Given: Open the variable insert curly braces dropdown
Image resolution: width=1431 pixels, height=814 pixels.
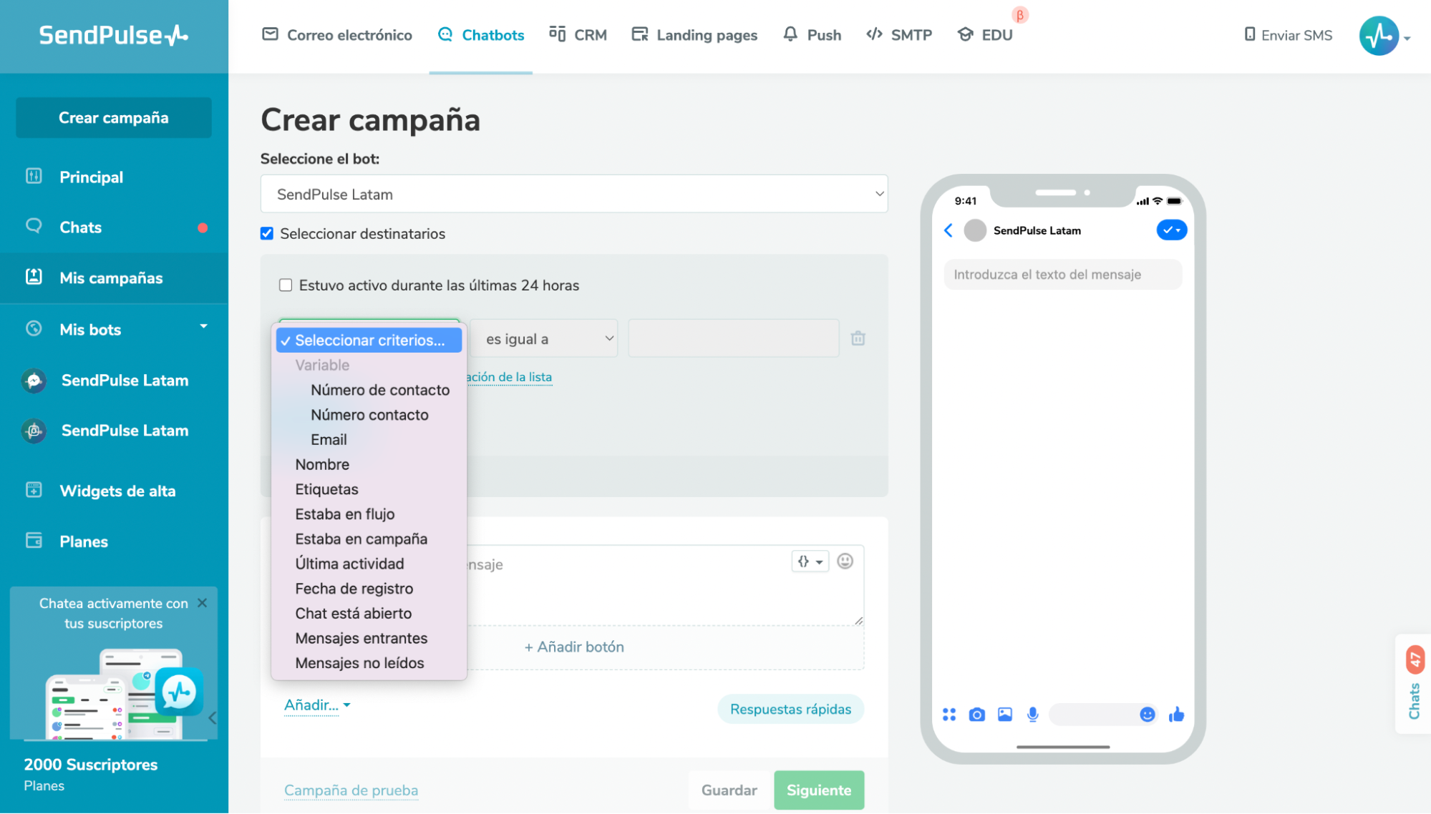Looking at the screenshot, I should (x=810, y=562).
